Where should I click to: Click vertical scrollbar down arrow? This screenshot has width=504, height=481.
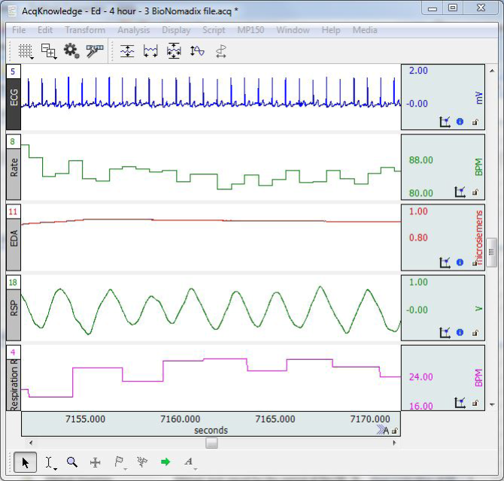tap(492, 405)
